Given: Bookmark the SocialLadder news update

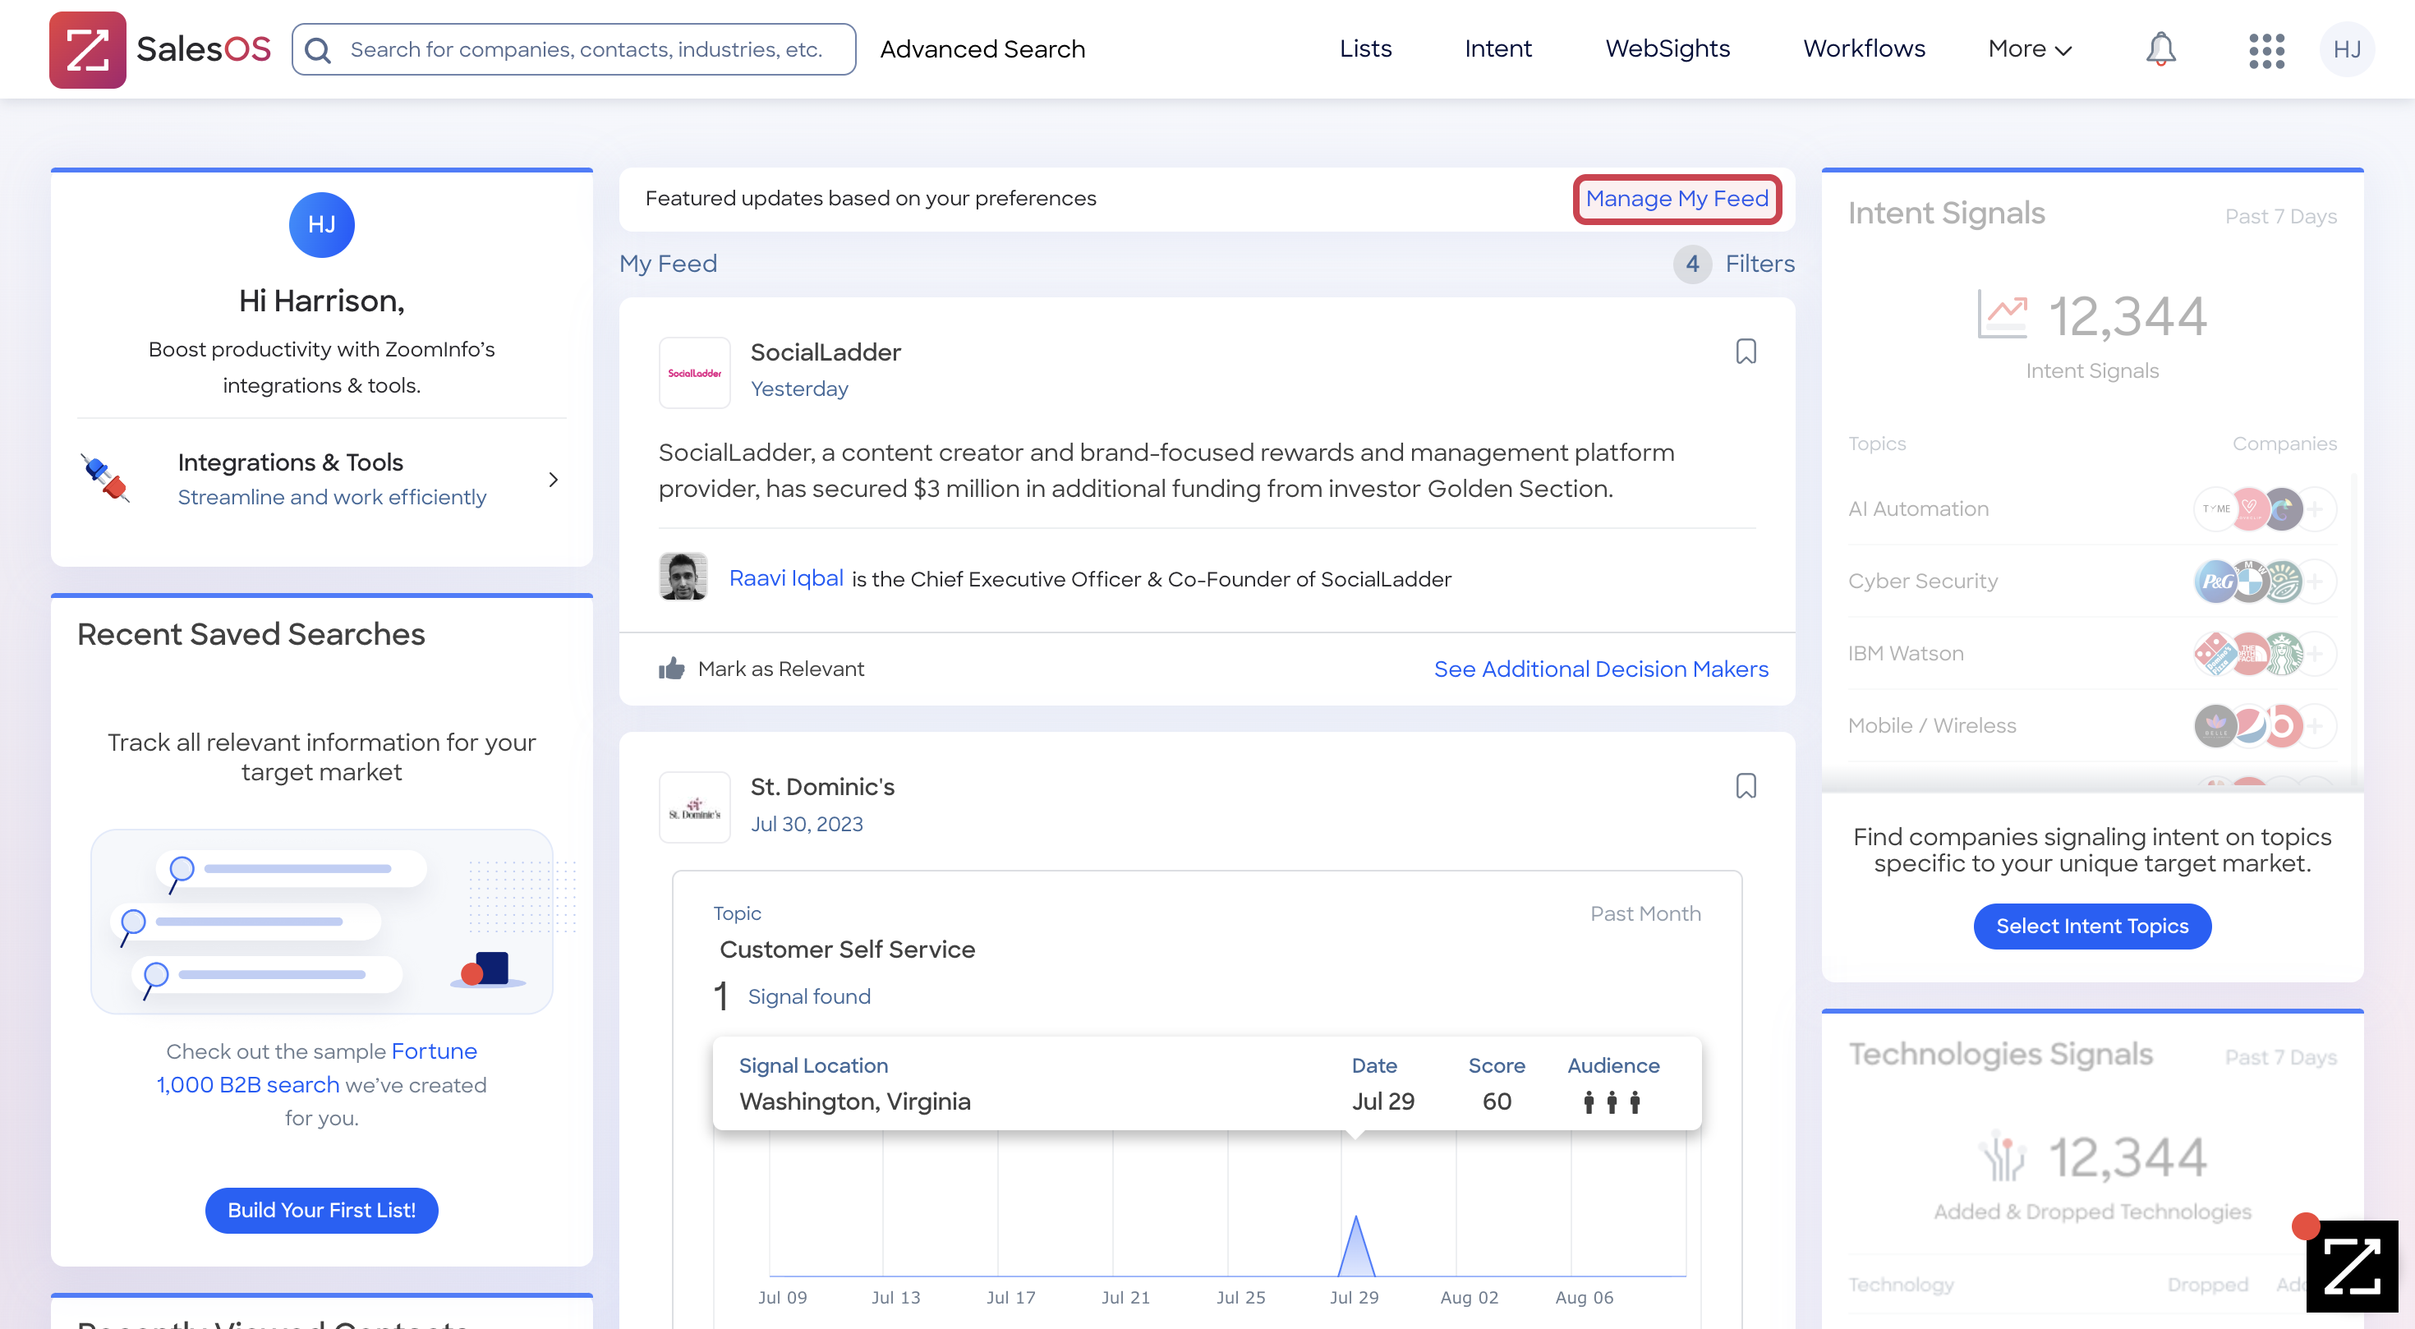Looking at the screenshot, I should pos(1746,351).
